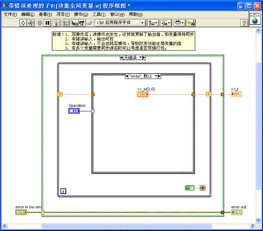Screen dimensions: 263x231
Task: Click horizontal scrollbar left arrow
Action: pos(5,226)
